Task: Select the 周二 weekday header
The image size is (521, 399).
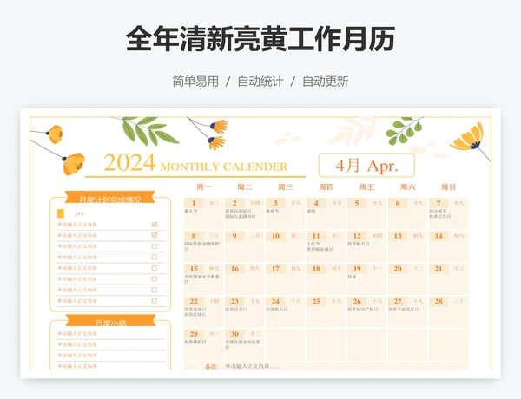Action: click(x=245, y=187)
